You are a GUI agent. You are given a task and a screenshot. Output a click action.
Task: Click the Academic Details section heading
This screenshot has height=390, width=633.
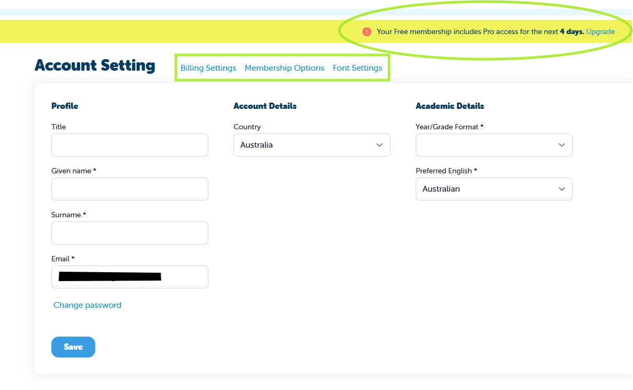pyautogui.click(x=450, y=106)
